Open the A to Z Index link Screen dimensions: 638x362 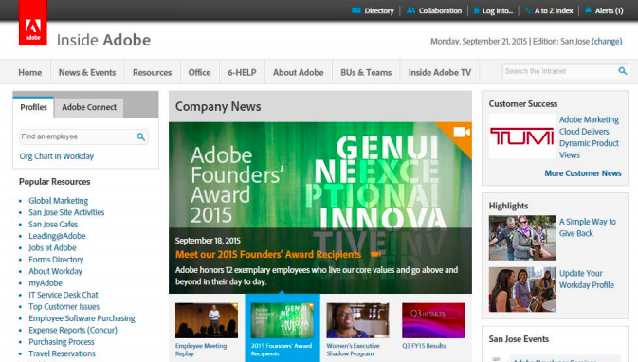point(554,10)
